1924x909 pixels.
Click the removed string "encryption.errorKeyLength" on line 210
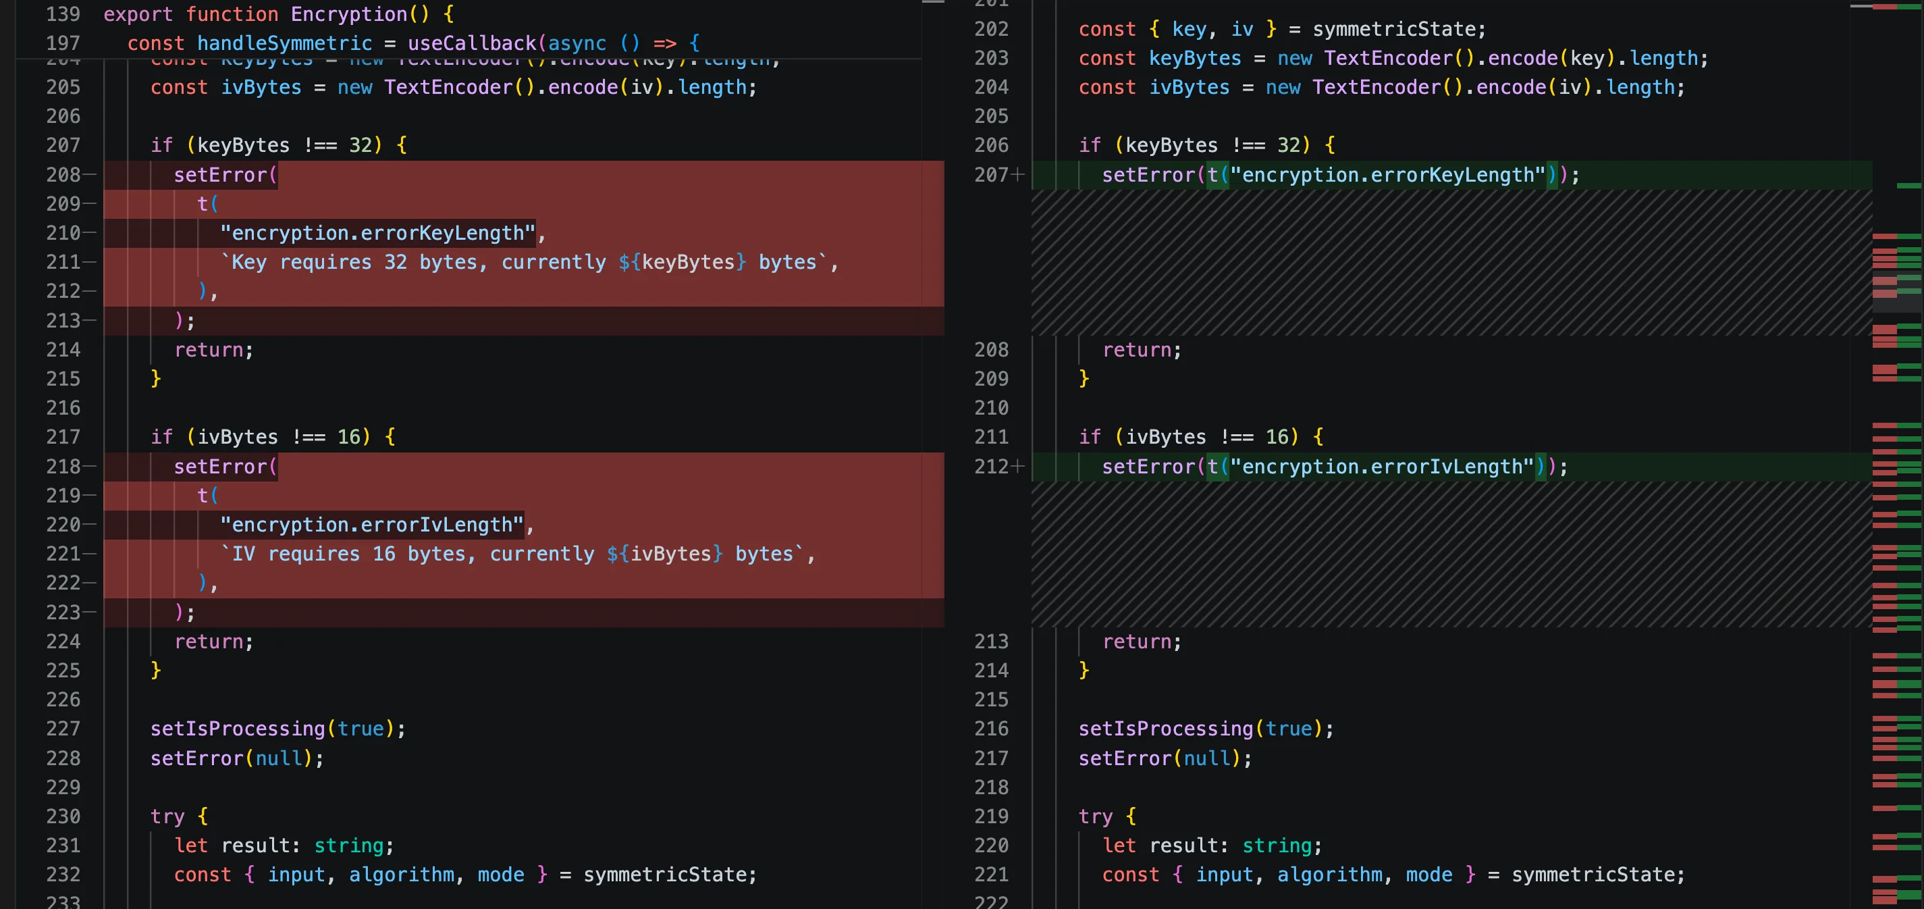pyautogui.click(x=377, y=233)
